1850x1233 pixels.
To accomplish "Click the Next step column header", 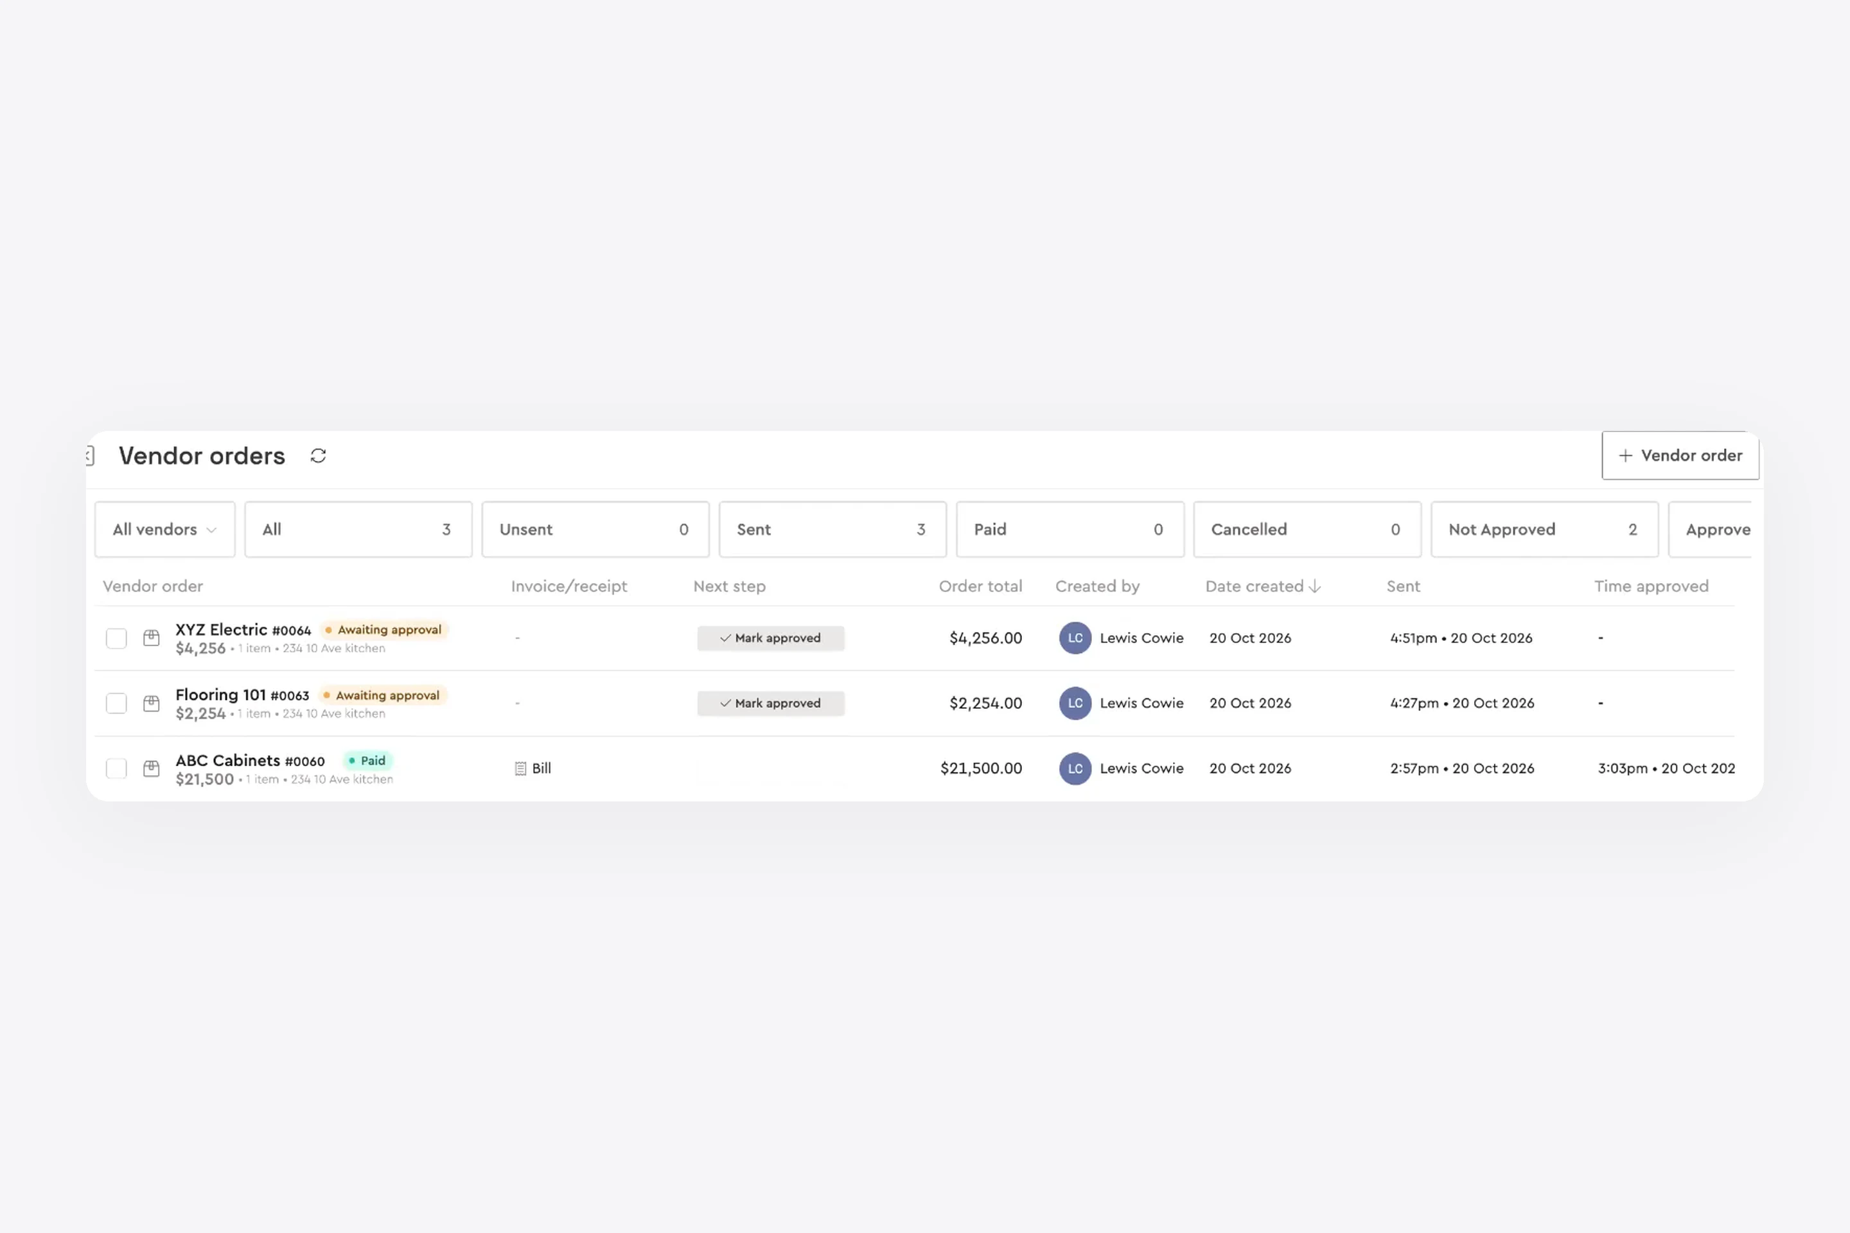I will tap(729, 586).
